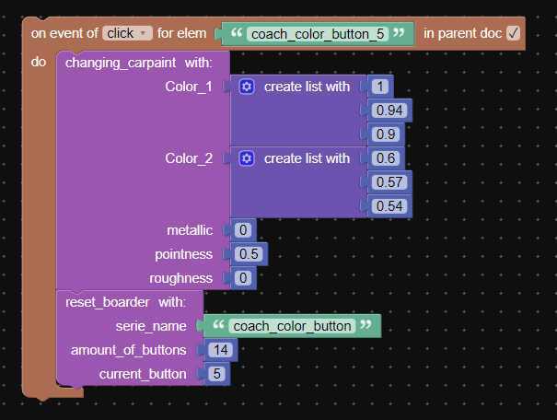This screenshot has height=420, width=557.
Task: Click the metallic value 0 field
Action: coord(243,230)
